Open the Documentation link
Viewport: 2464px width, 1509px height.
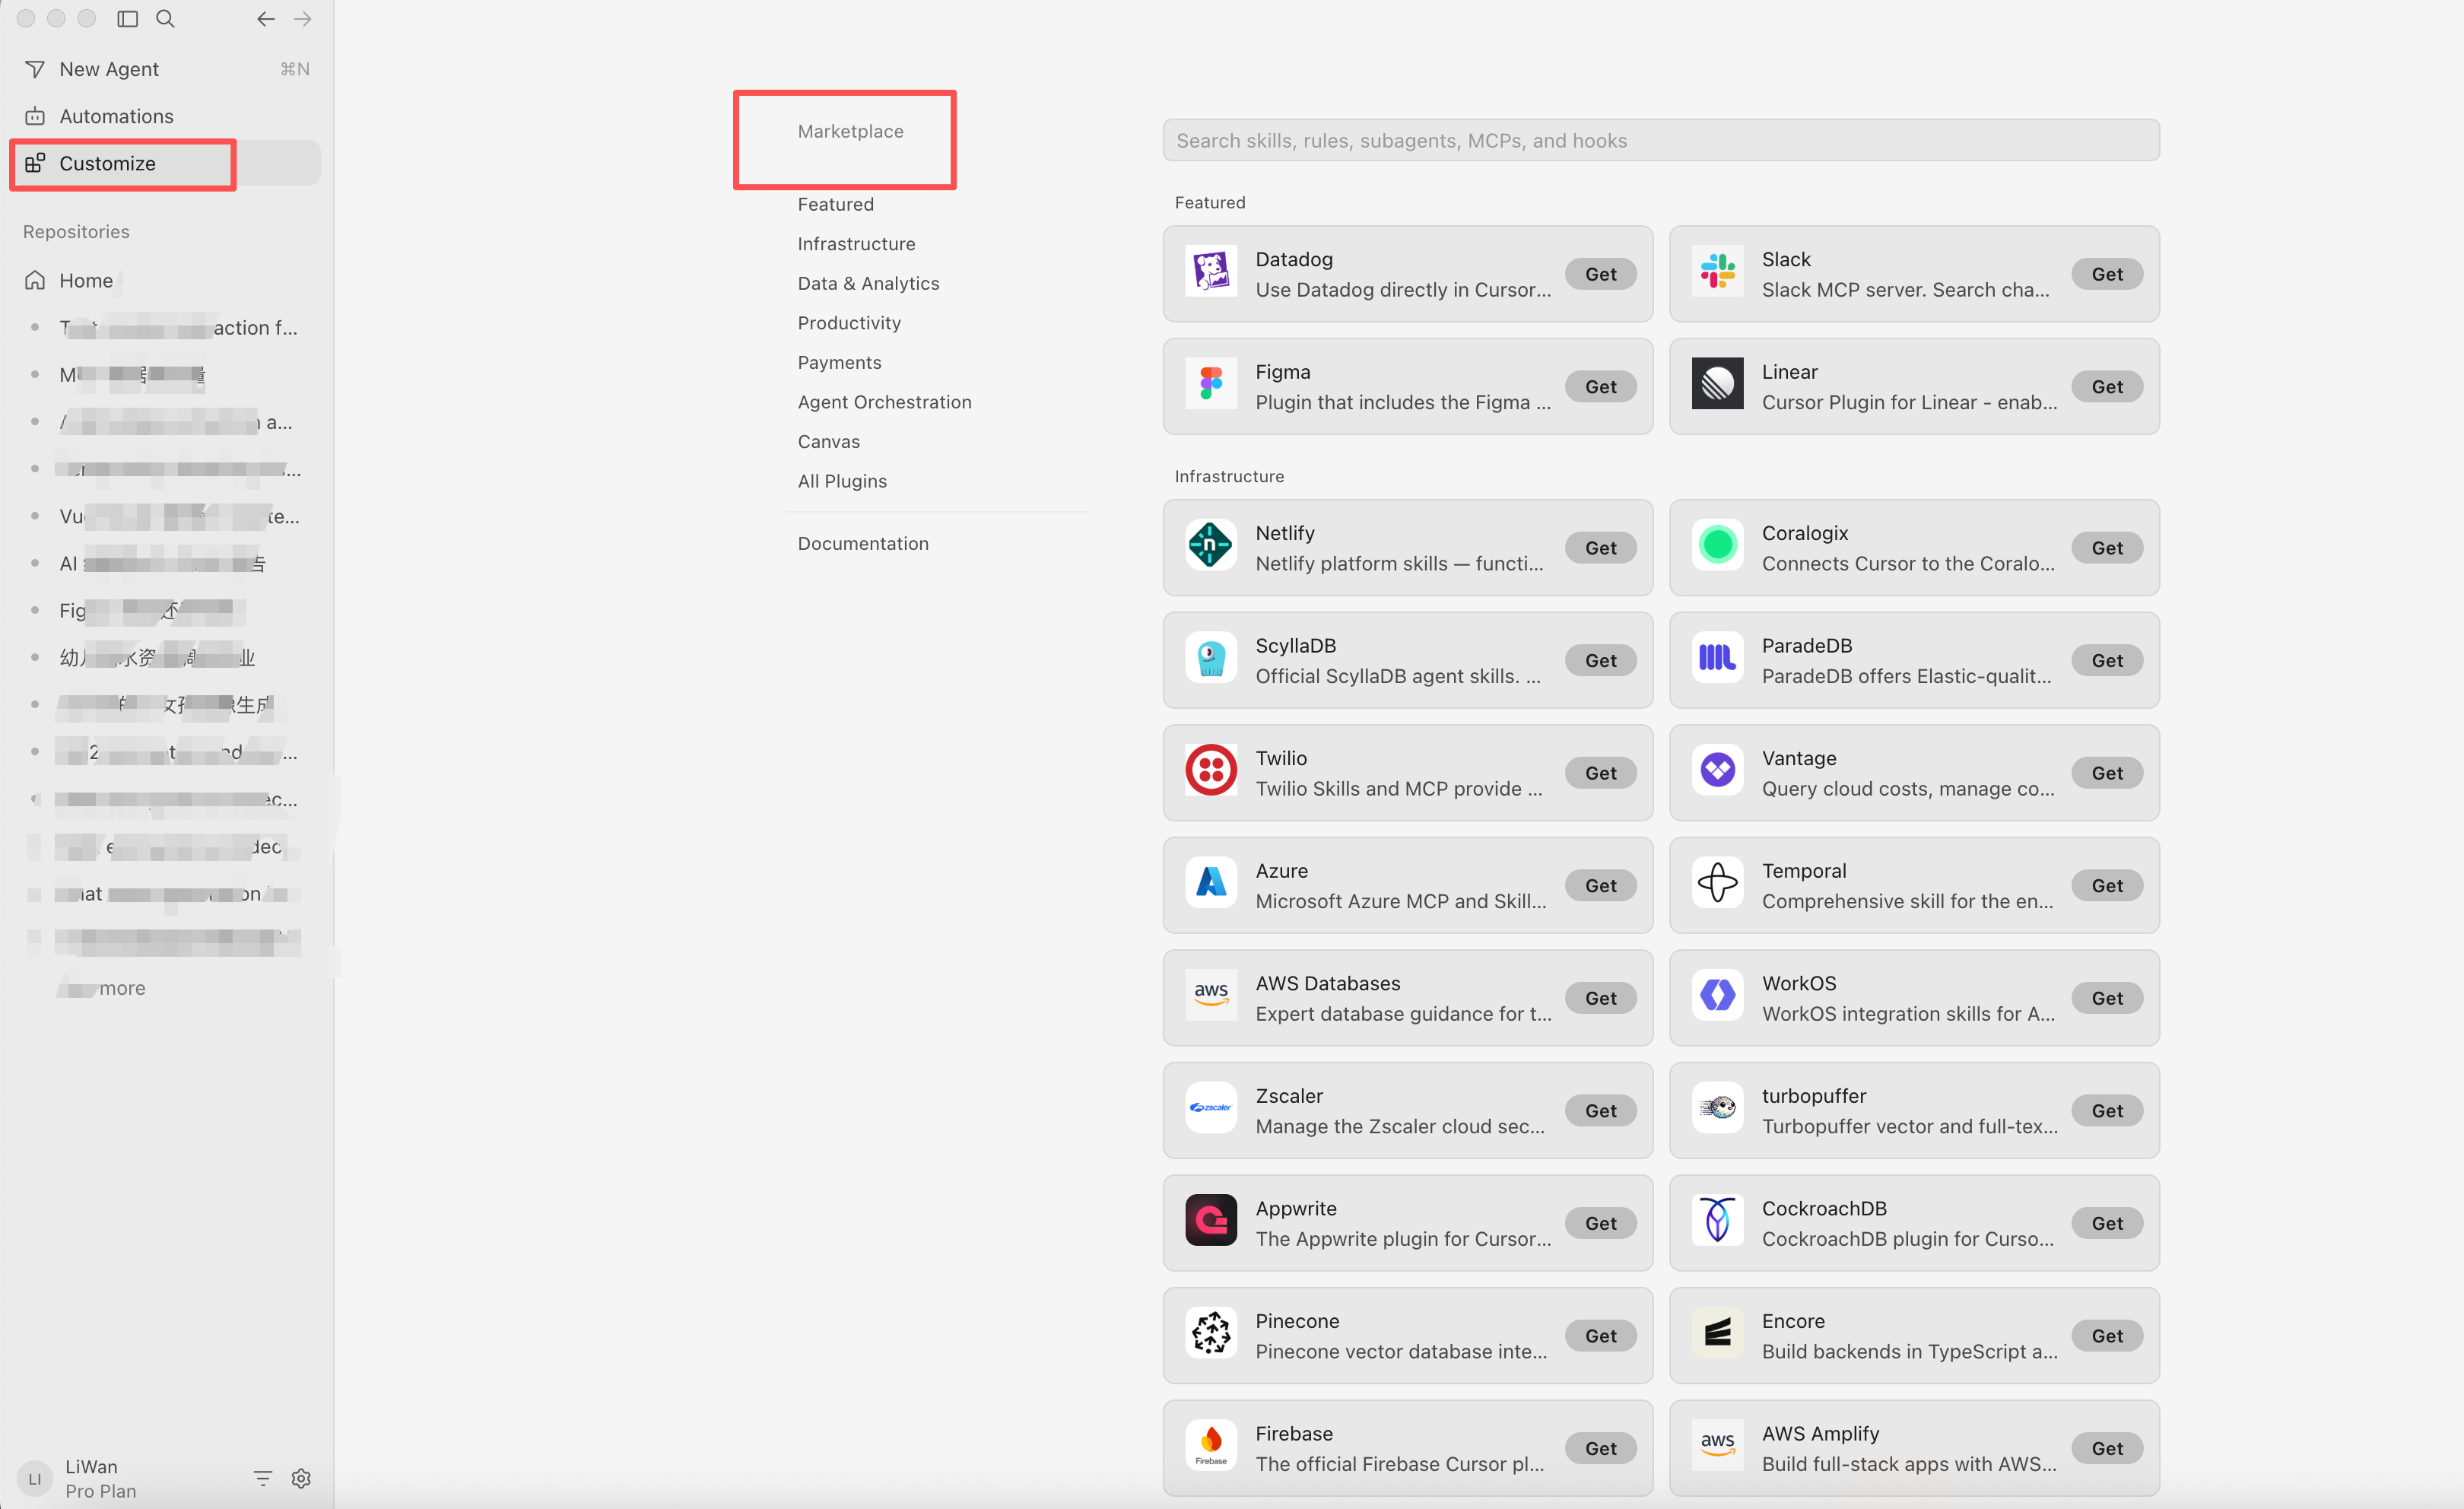point(863,543)
